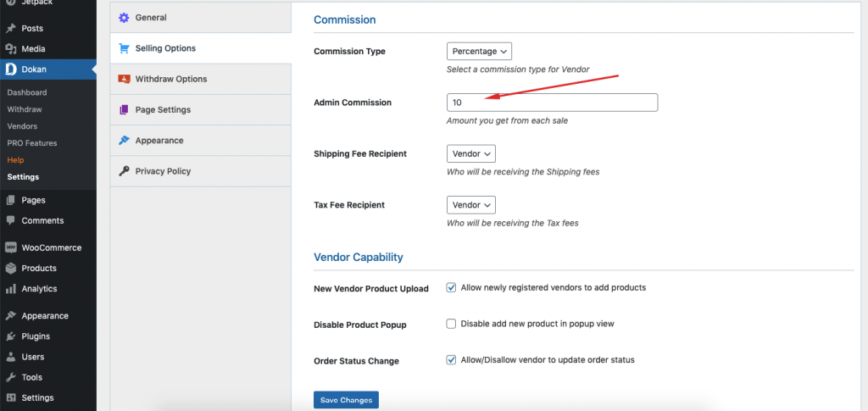Open the Tax Fee Recipient dropdown

[x=470, y=205]
